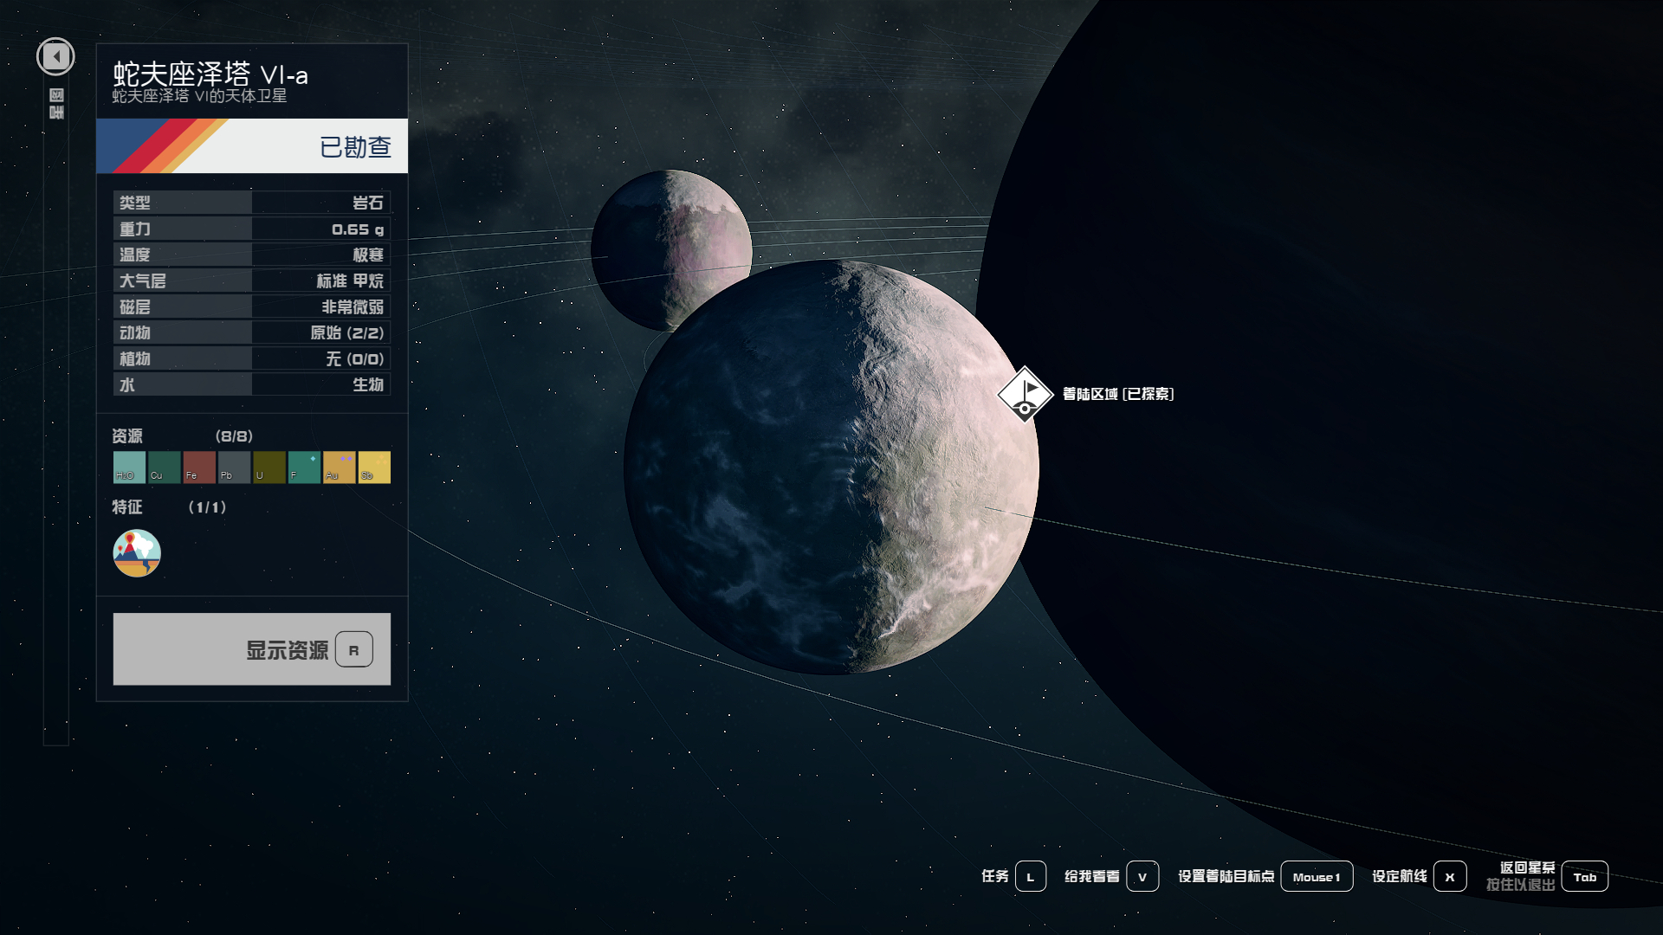Click the magnetosphere value 非常微弱
This screenshot has height=935, width=1663.
point(353,306)
